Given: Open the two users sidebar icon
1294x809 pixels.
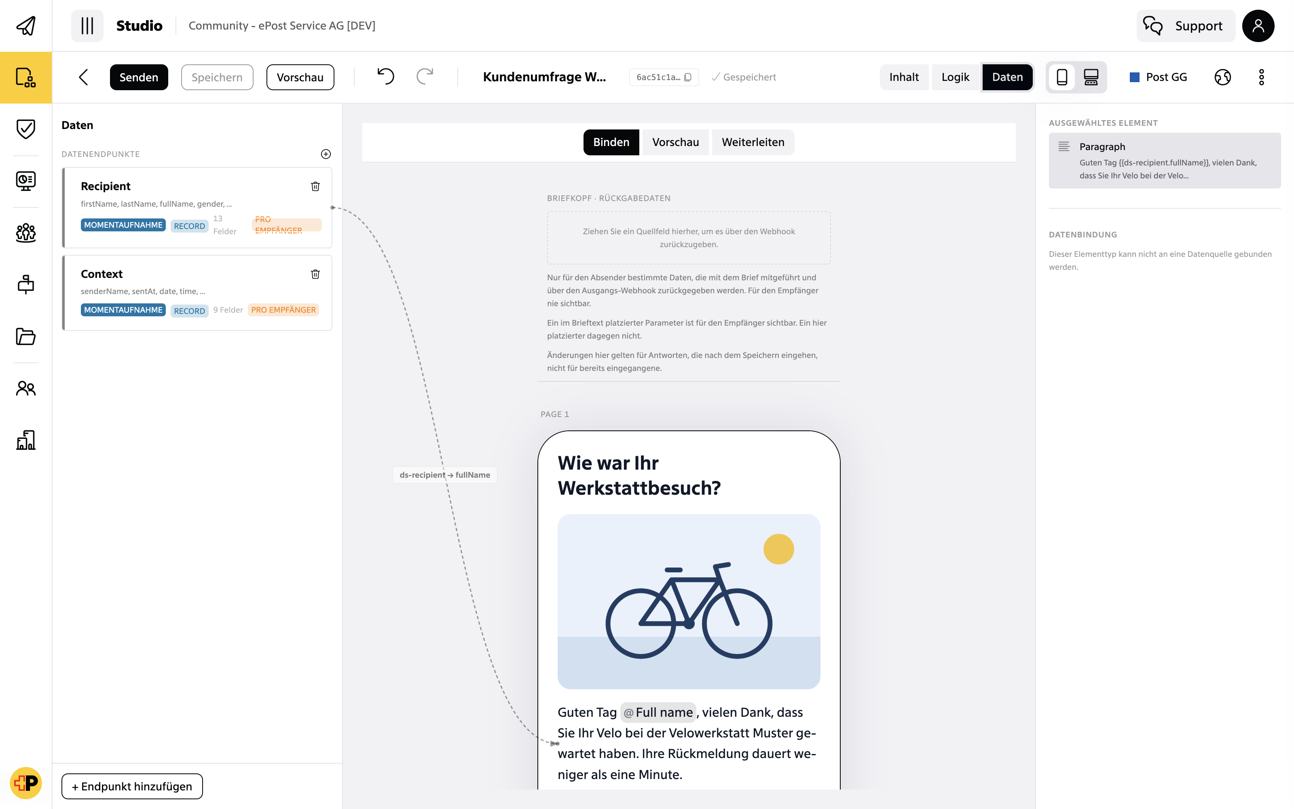Looking at the screenshot, I should point(25,388).
